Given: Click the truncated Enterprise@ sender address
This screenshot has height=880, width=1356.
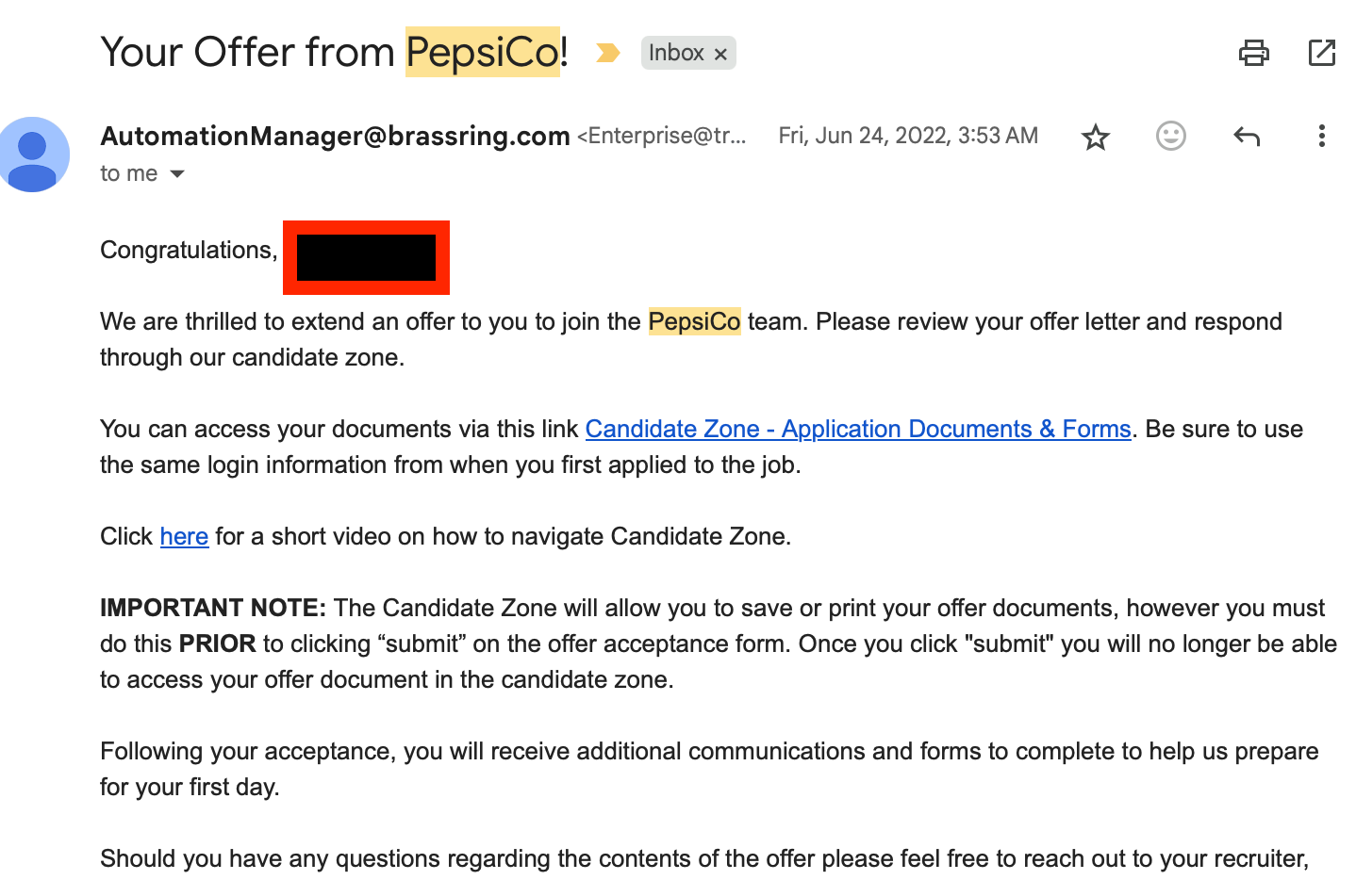Looking at the screenshot, I should [662, 137].
